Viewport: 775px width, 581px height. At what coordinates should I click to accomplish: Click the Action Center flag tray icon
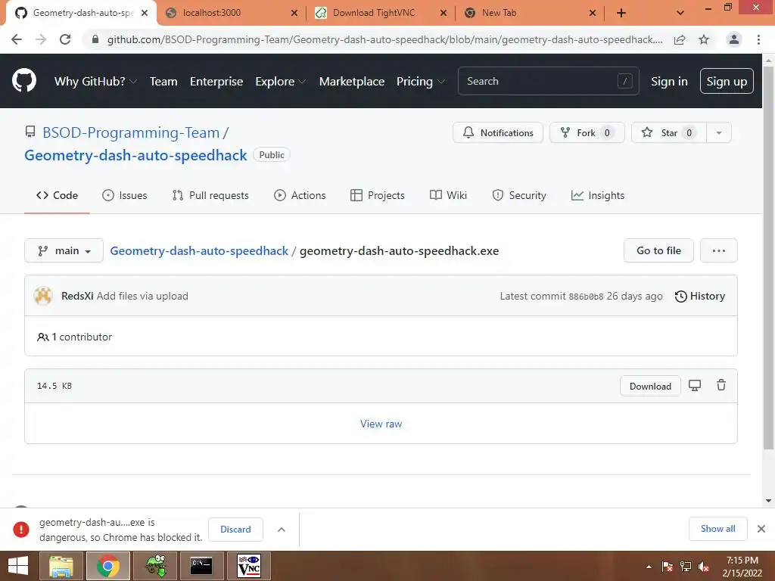point(667,567)
